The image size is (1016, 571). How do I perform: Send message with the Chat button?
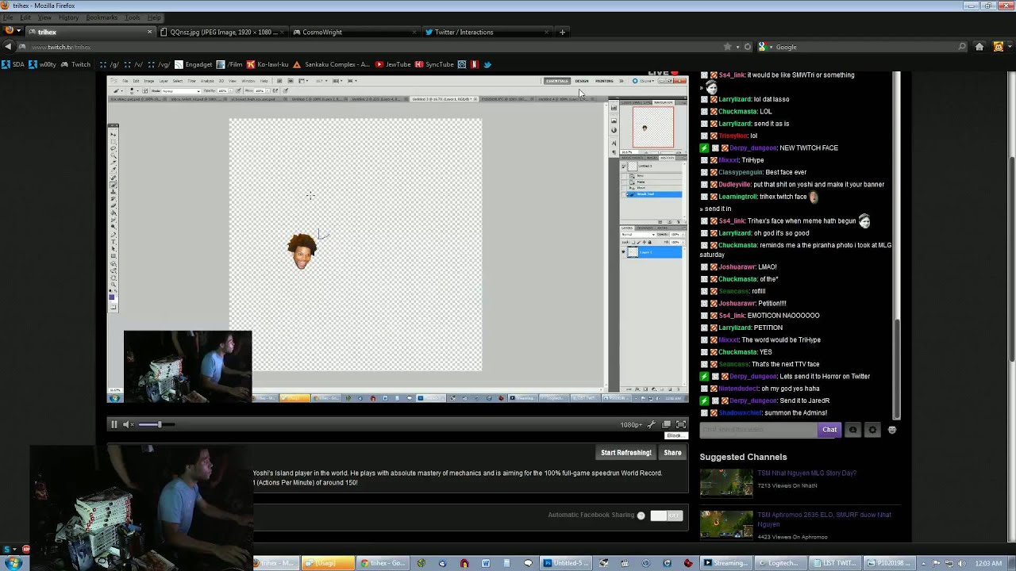tap(829, 430)
